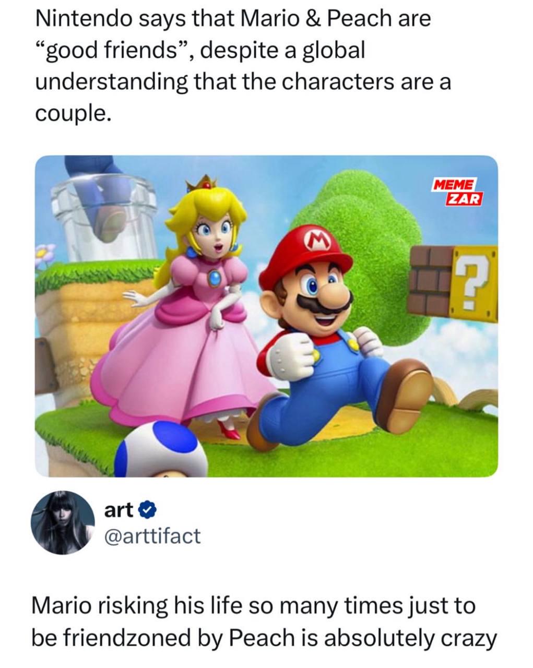Click the blue brooch on Peach's dress

(214, 279)
